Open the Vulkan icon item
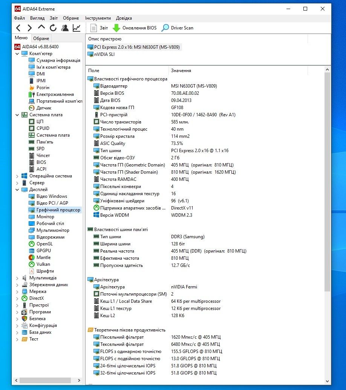This screenshot has height=390, width=346. [39, 264]
